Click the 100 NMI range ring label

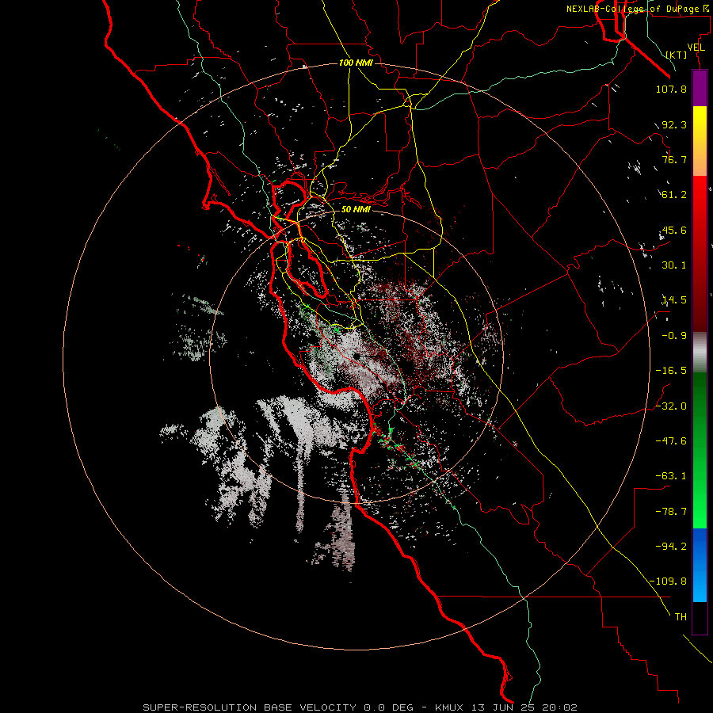[x=356, y=63]
